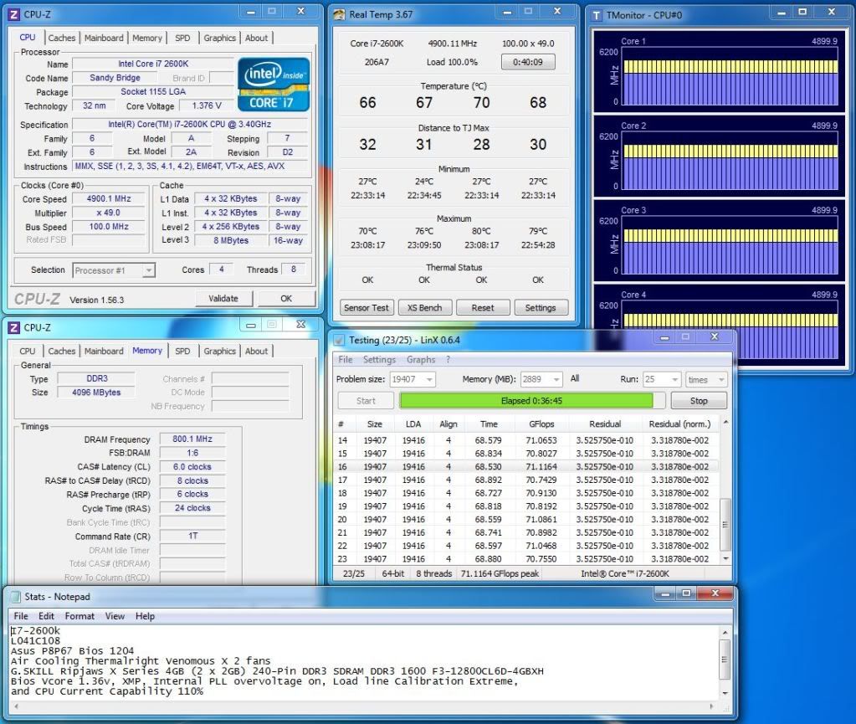The image size is (856, 724).
Task: Switch to CPU tab in the bottom CPU-Z window
Action: [28, 351]
